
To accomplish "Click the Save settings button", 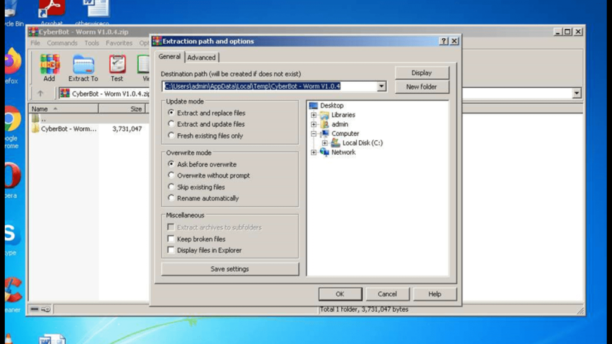I will 229,269.
